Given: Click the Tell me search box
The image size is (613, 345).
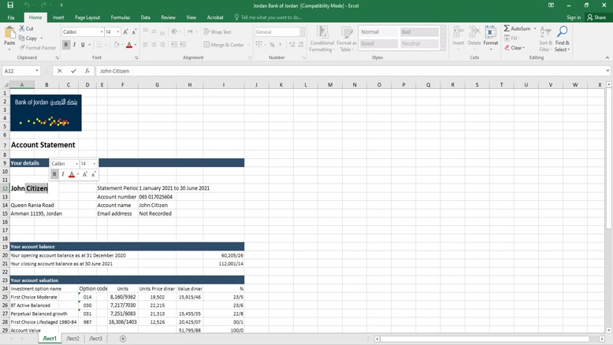Looking at the screenshot, I should click(x=268, y=17).
